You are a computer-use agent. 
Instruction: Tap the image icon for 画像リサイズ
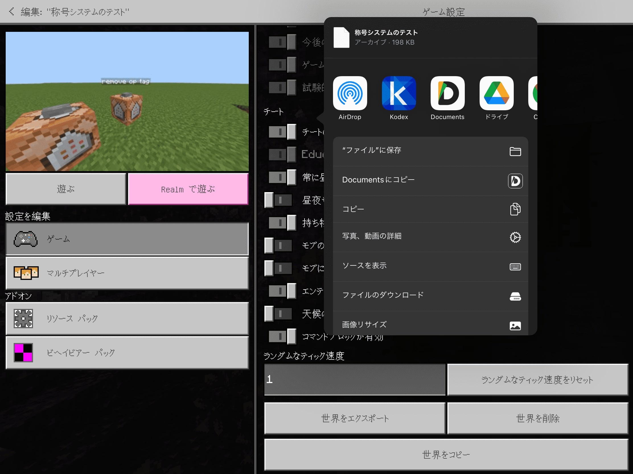pos(515,326)
